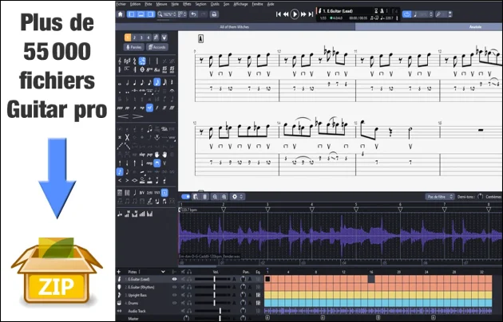
Task: Open the Edition menu
Action: (135, 4)
